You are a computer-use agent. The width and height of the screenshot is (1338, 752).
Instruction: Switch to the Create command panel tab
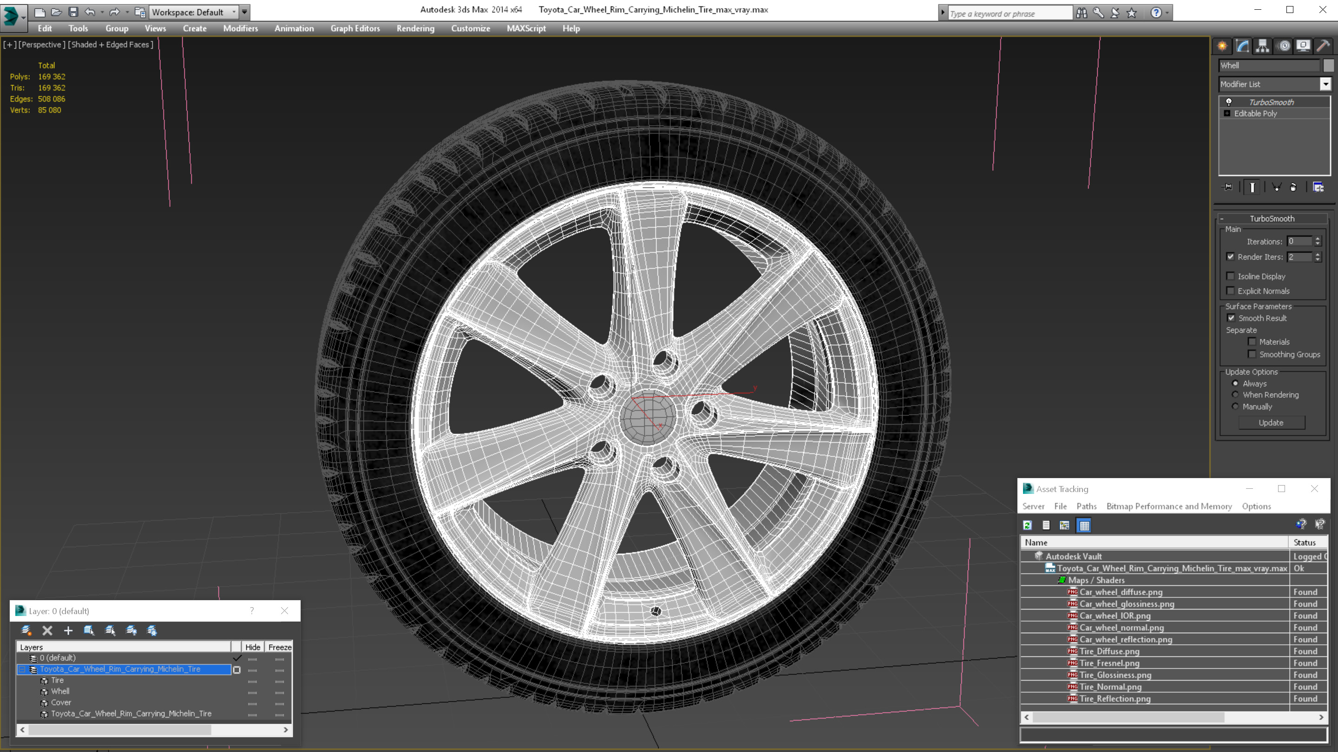click(1222, 46)
